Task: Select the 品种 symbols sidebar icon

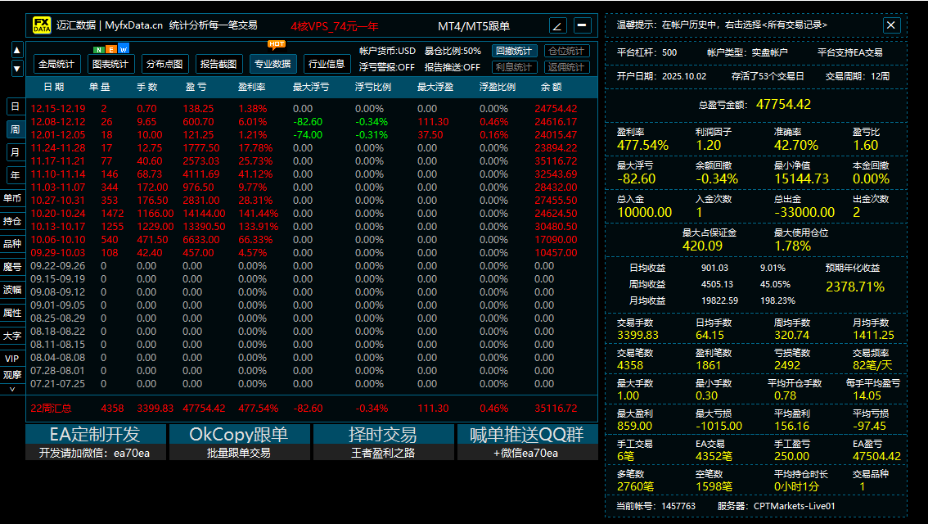Action: (x=12, y=244)
